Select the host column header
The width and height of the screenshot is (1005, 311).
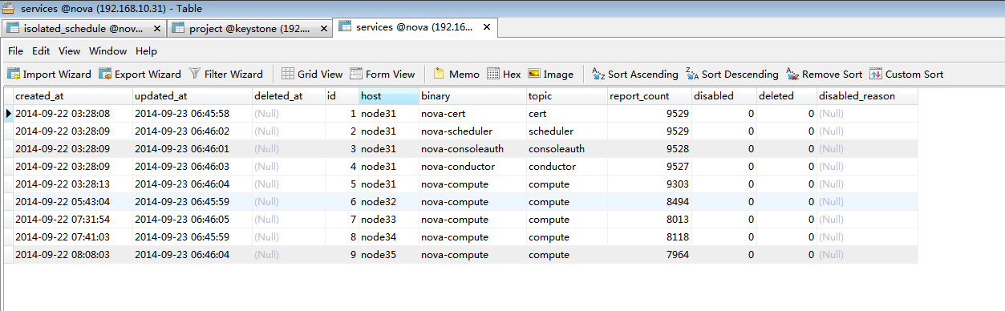[x=388, y=96]
